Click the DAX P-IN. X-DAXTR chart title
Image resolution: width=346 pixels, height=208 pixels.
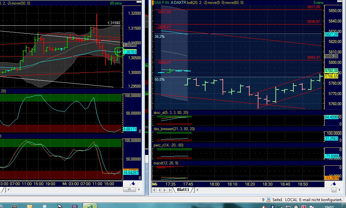click(170, 3)
